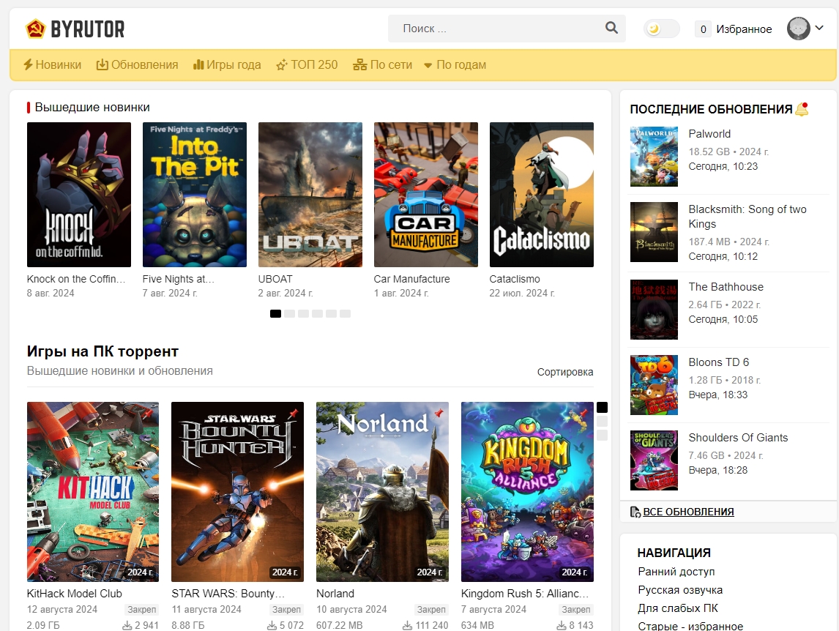This screenshot has height=631, width=839.
Task: Open the Palworld update title
Action: click(709, 134)
